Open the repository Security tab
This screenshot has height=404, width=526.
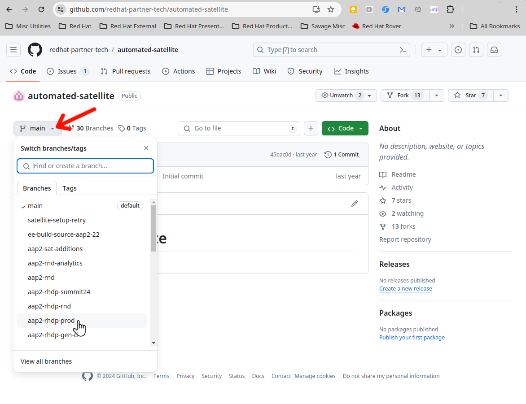pos(305,71)
